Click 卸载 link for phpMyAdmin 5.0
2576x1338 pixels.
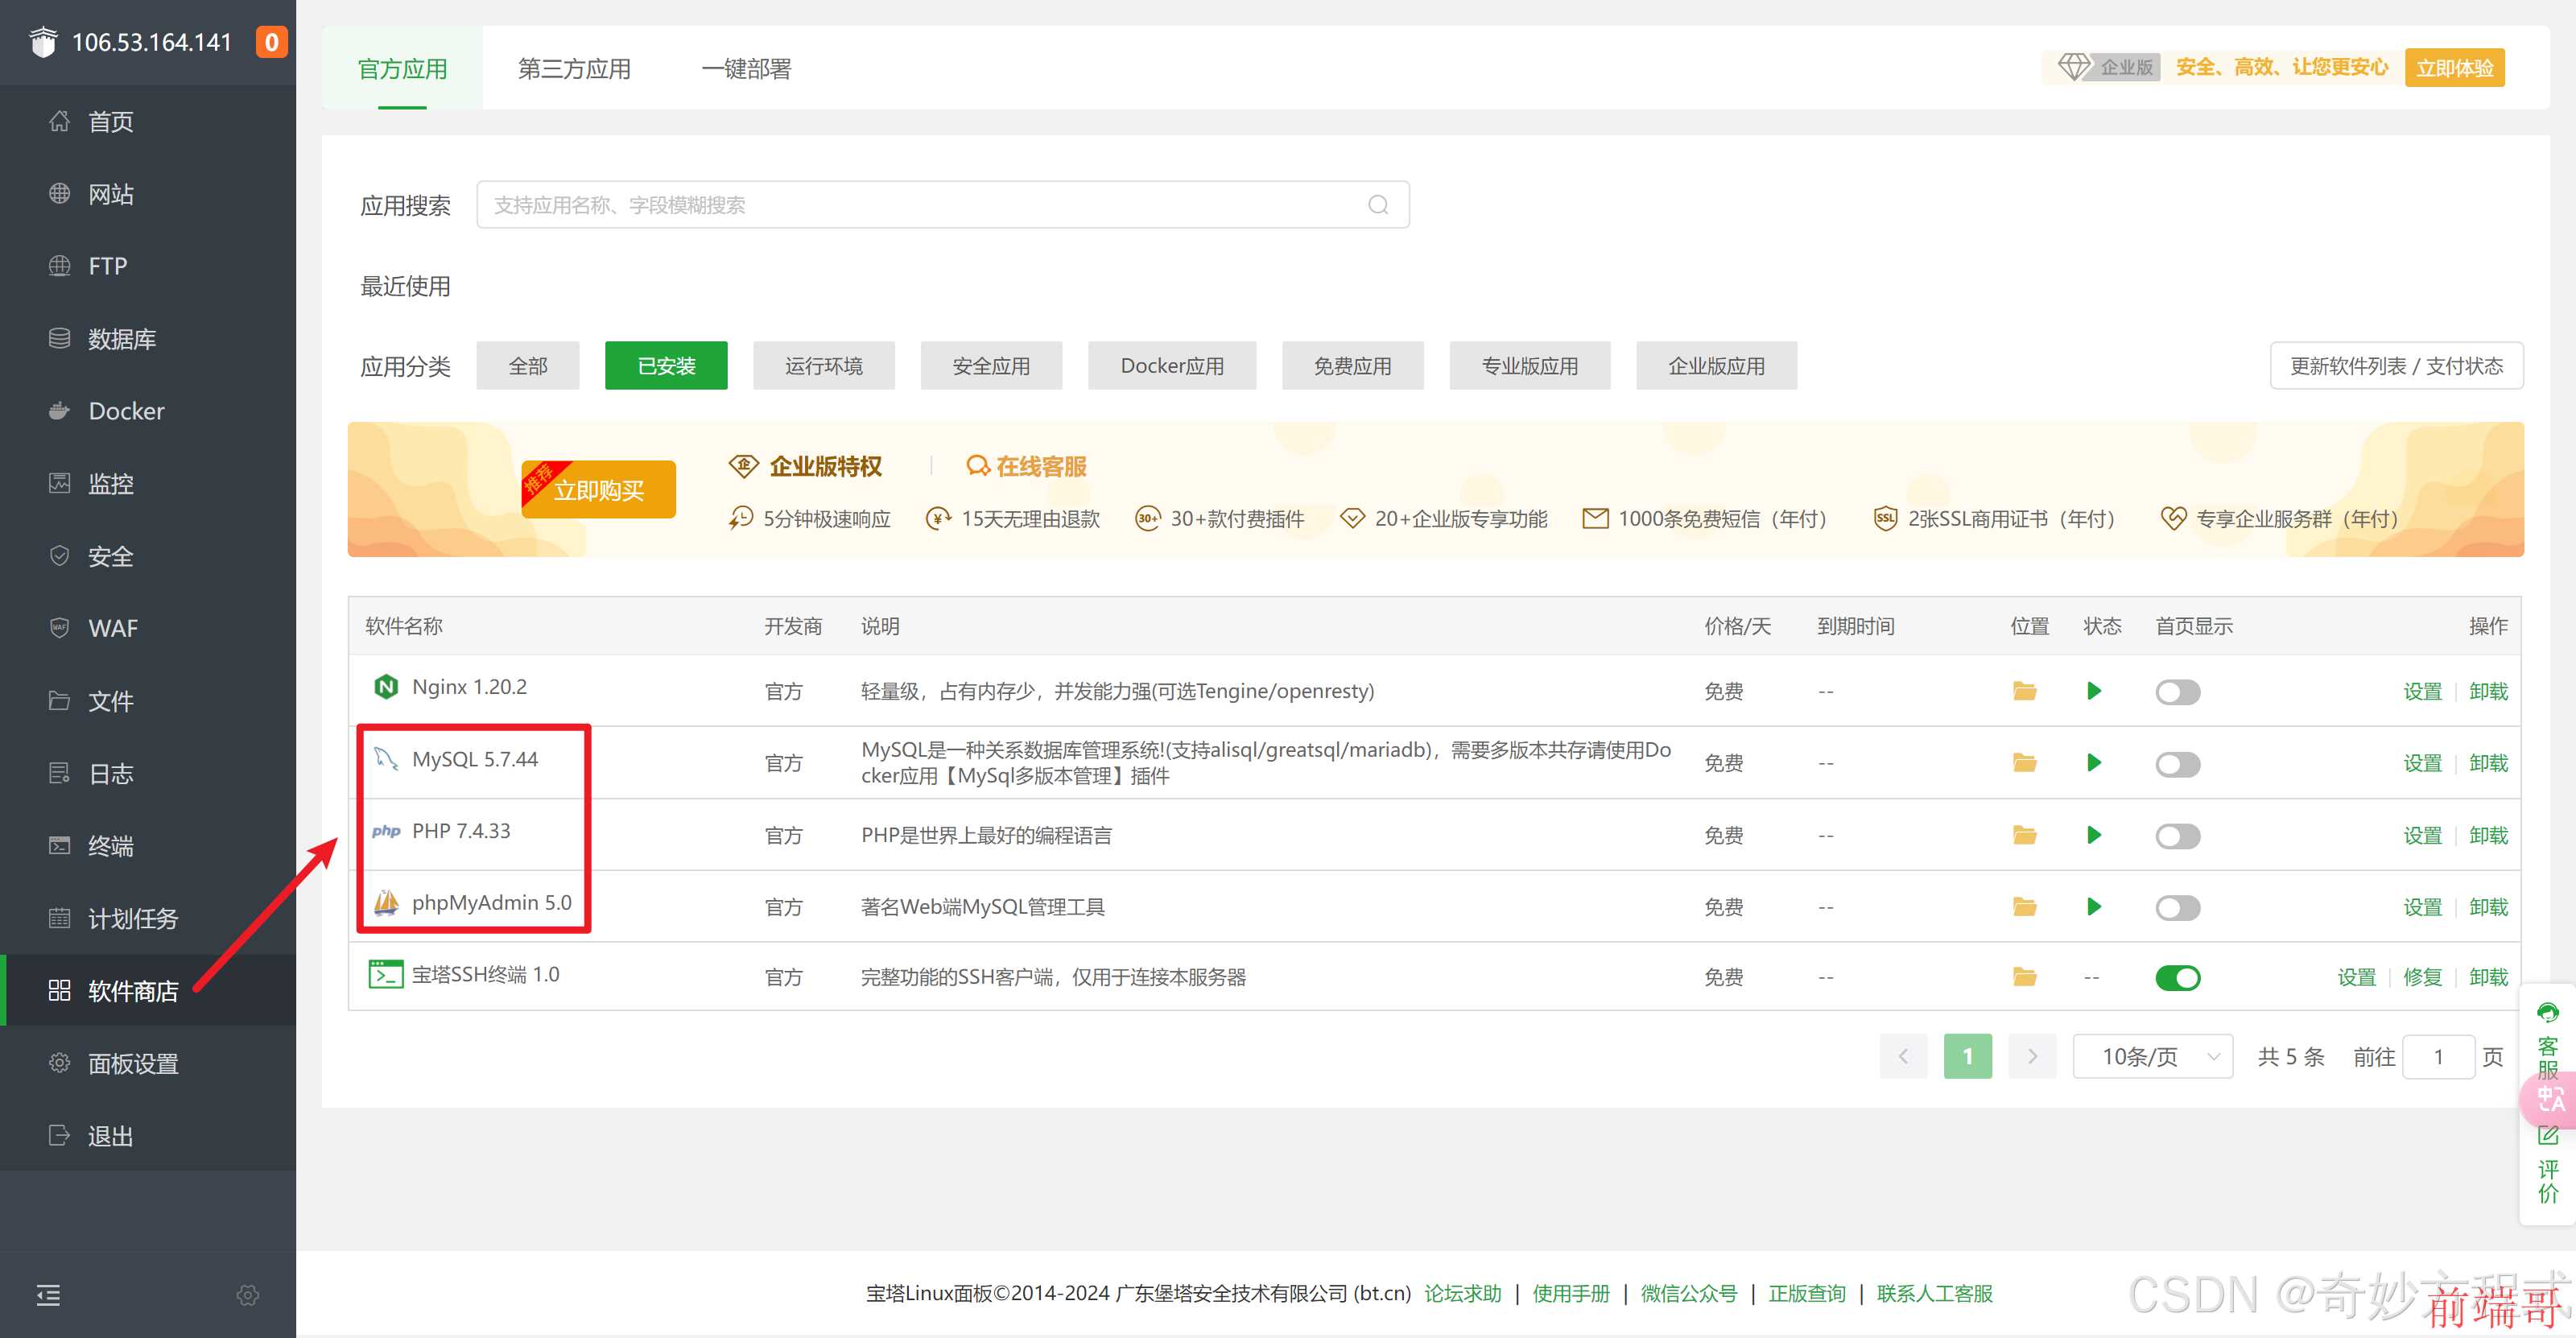pyautogui.click(x=2488, y=907)
